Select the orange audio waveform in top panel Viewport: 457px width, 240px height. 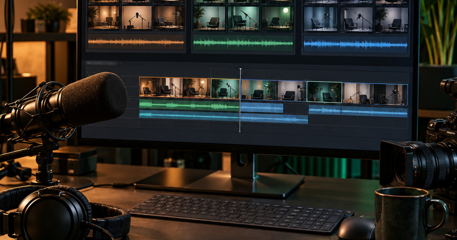[x=136, y=42]
